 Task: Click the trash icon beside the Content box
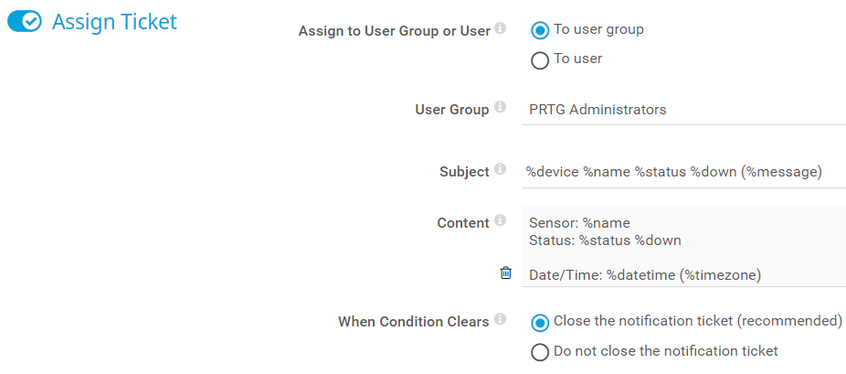506,272
